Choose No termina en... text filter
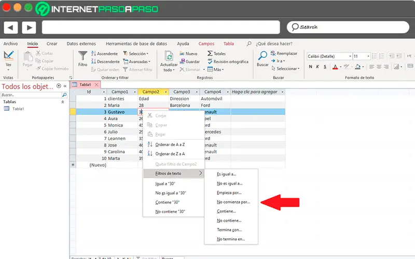The image size is (415, 259). point(231,239)
